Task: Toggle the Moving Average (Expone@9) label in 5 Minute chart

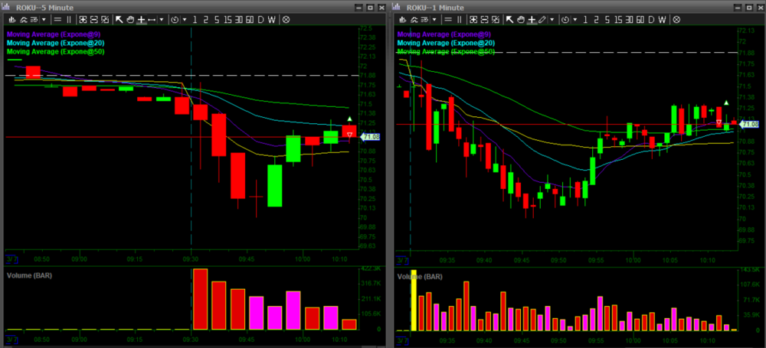Action: click(55, 34)
